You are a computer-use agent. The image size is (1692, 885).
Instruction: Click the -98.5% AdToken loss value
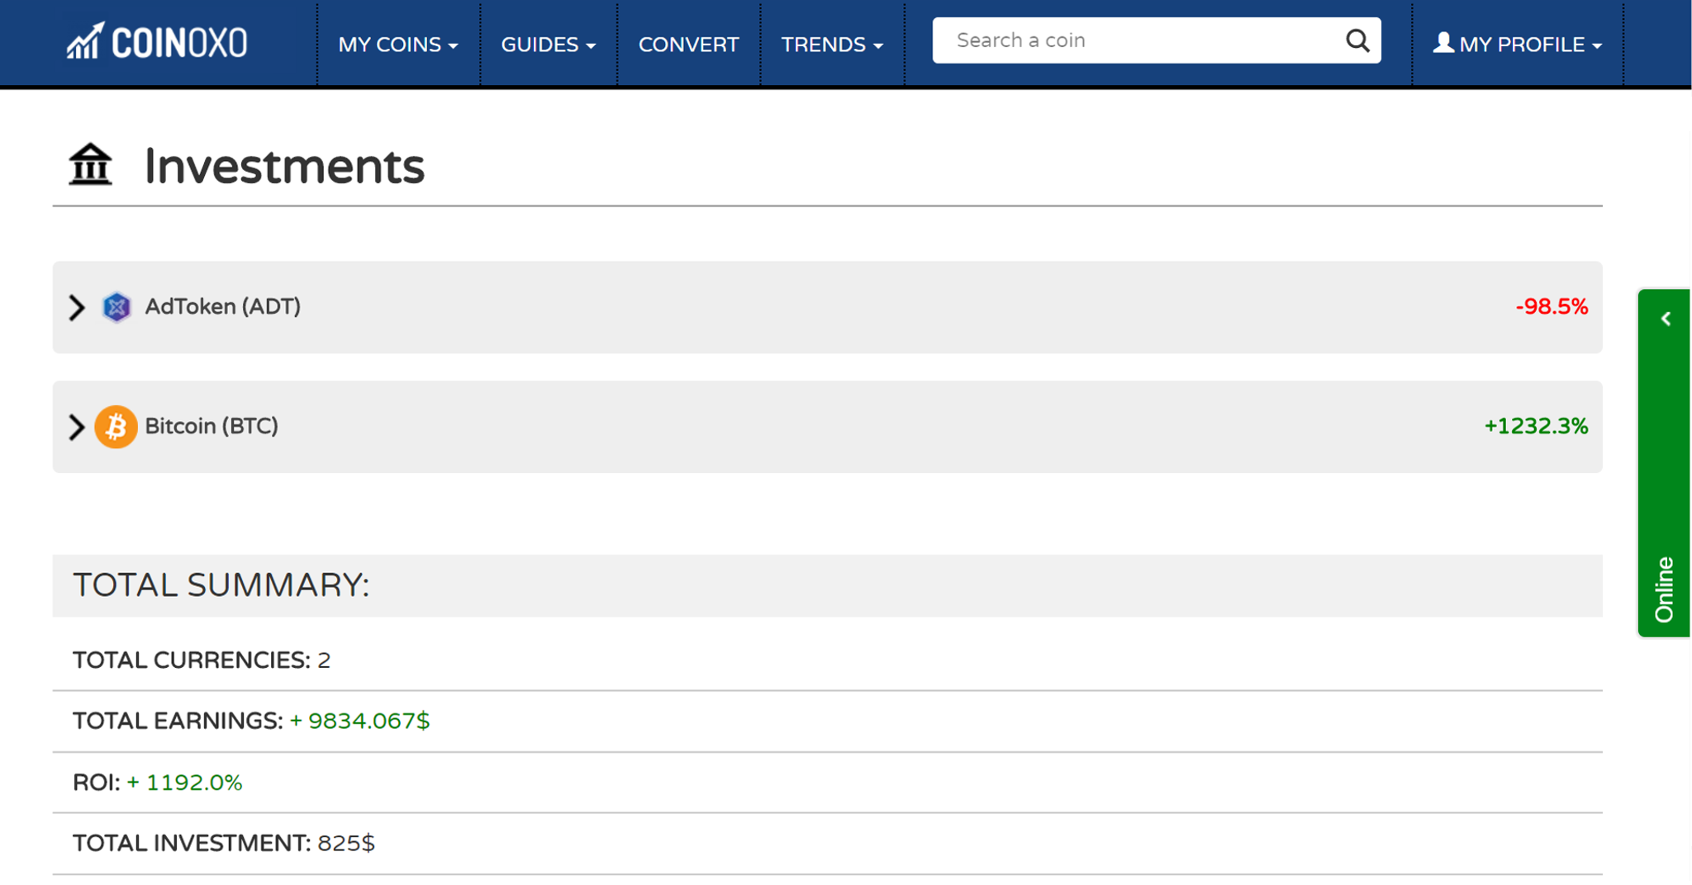pyautogui.click(x=1552, y=307)
